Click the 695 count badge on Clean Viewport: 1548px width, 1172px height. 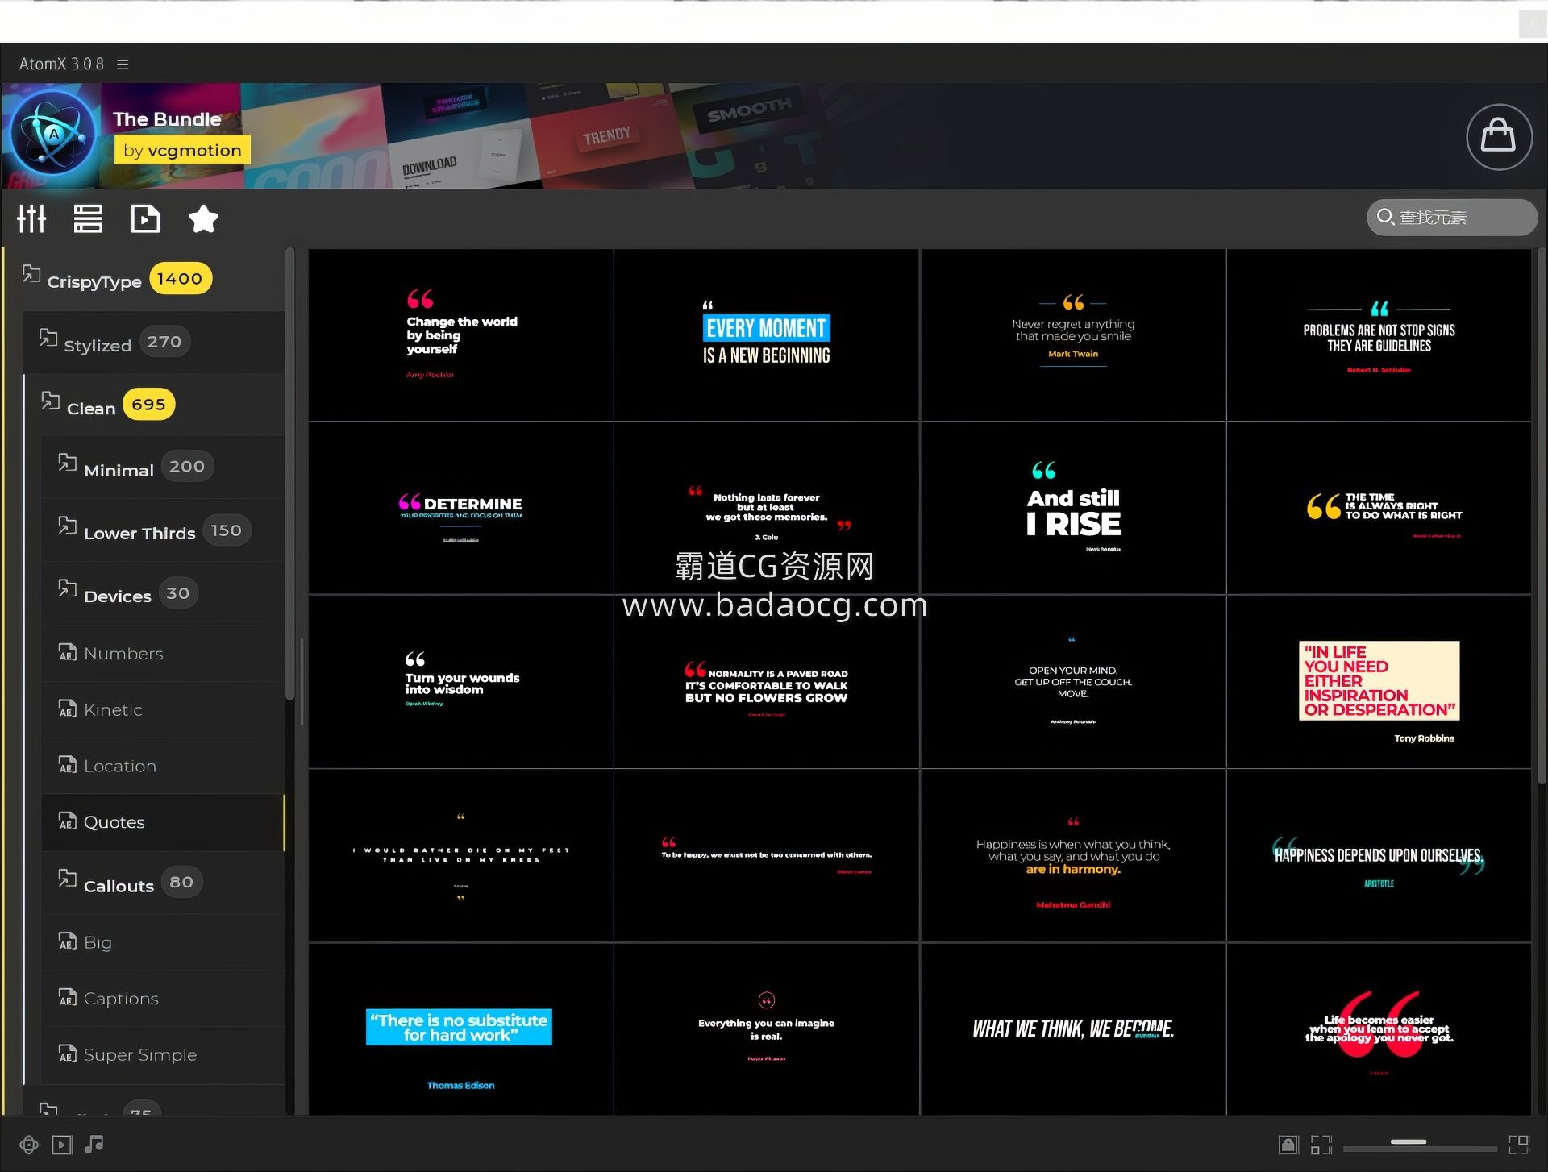click(148, 405)
